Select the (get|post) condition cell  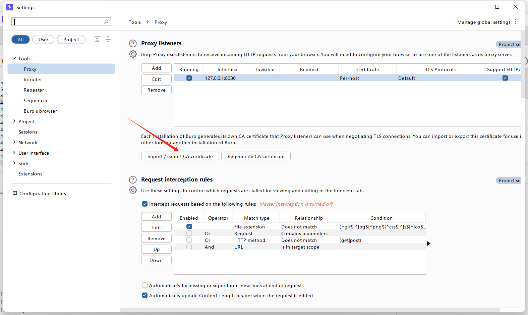point(382,240)
